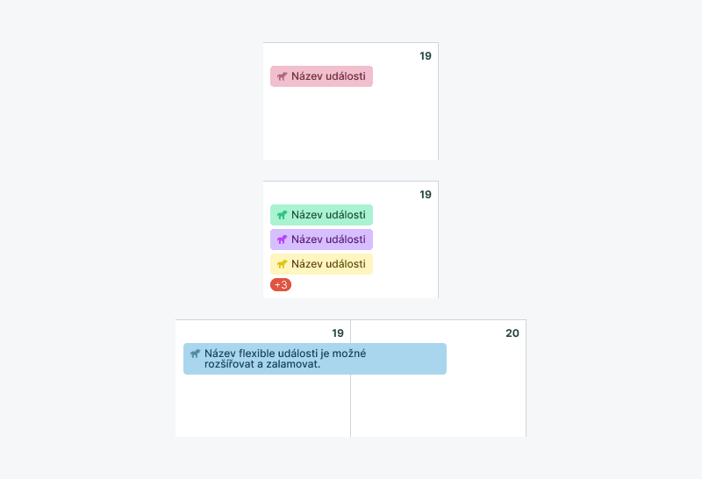This screenshot has height=479, width=702.
Task: Open the green "Název události" event label
Action: click(328, 215)
